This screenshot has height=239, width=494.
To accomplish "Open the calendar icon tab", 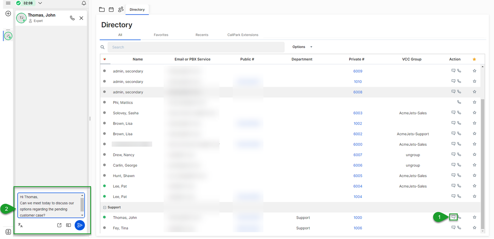I will 111,10.
